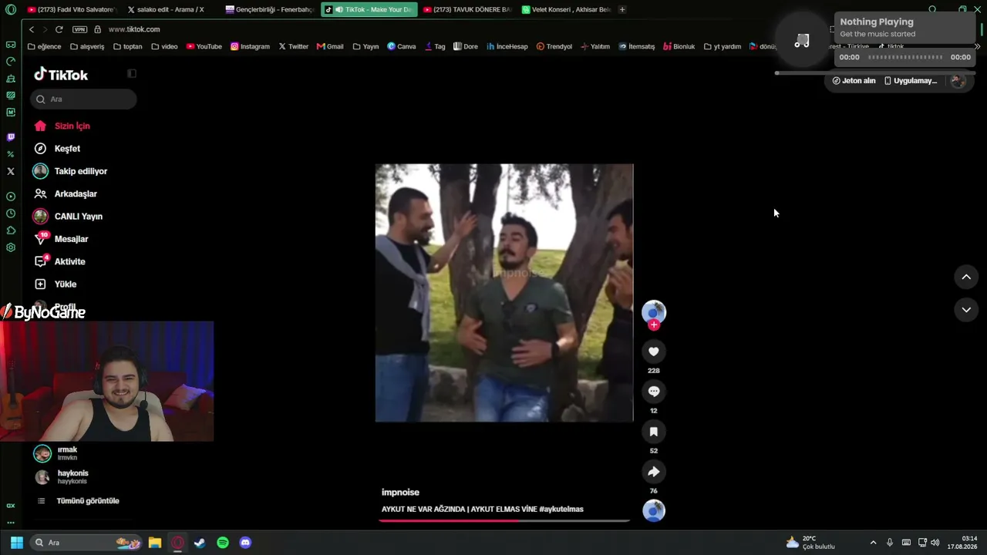Toggle the browser VPN badge
Image resolution: width=987 pixels, height=555 pixels.
point(79,29)
